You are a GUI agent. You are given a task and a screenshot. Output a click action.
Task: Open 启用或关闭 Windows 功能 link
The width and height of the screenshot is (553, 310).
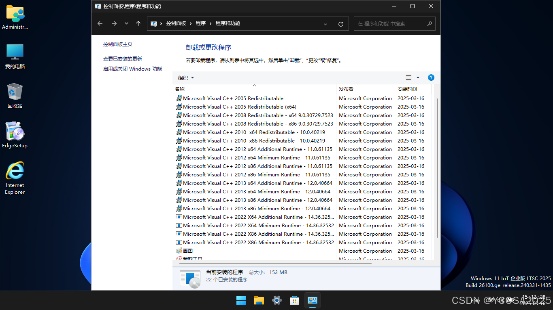point(132,69)
